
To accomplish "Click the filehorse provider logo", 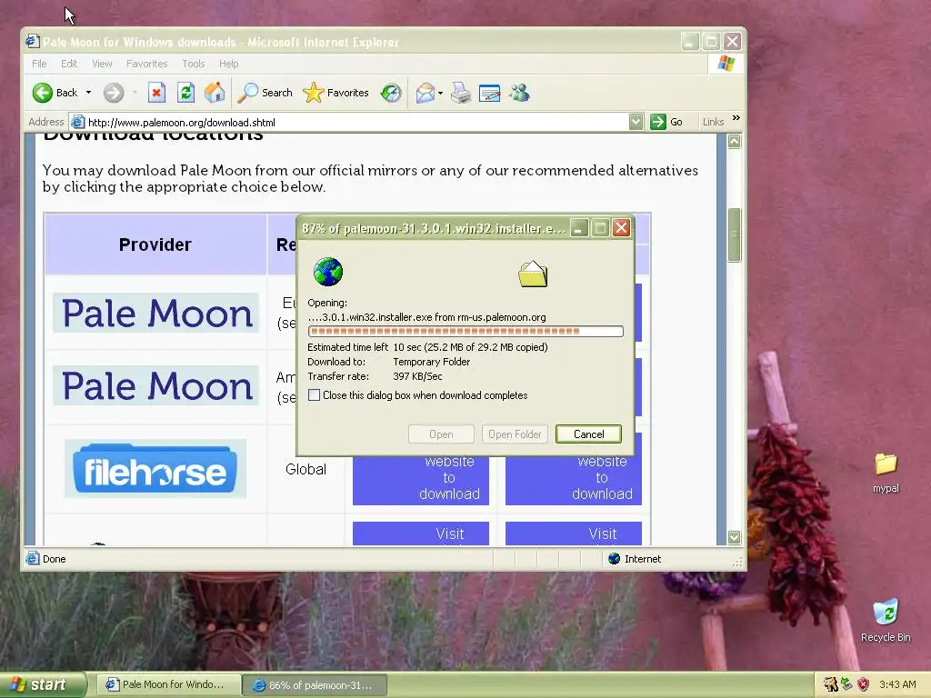I will (155, 469).
